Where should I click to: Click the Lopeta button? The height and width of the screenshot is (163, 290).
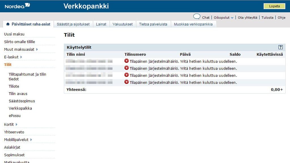274,6
